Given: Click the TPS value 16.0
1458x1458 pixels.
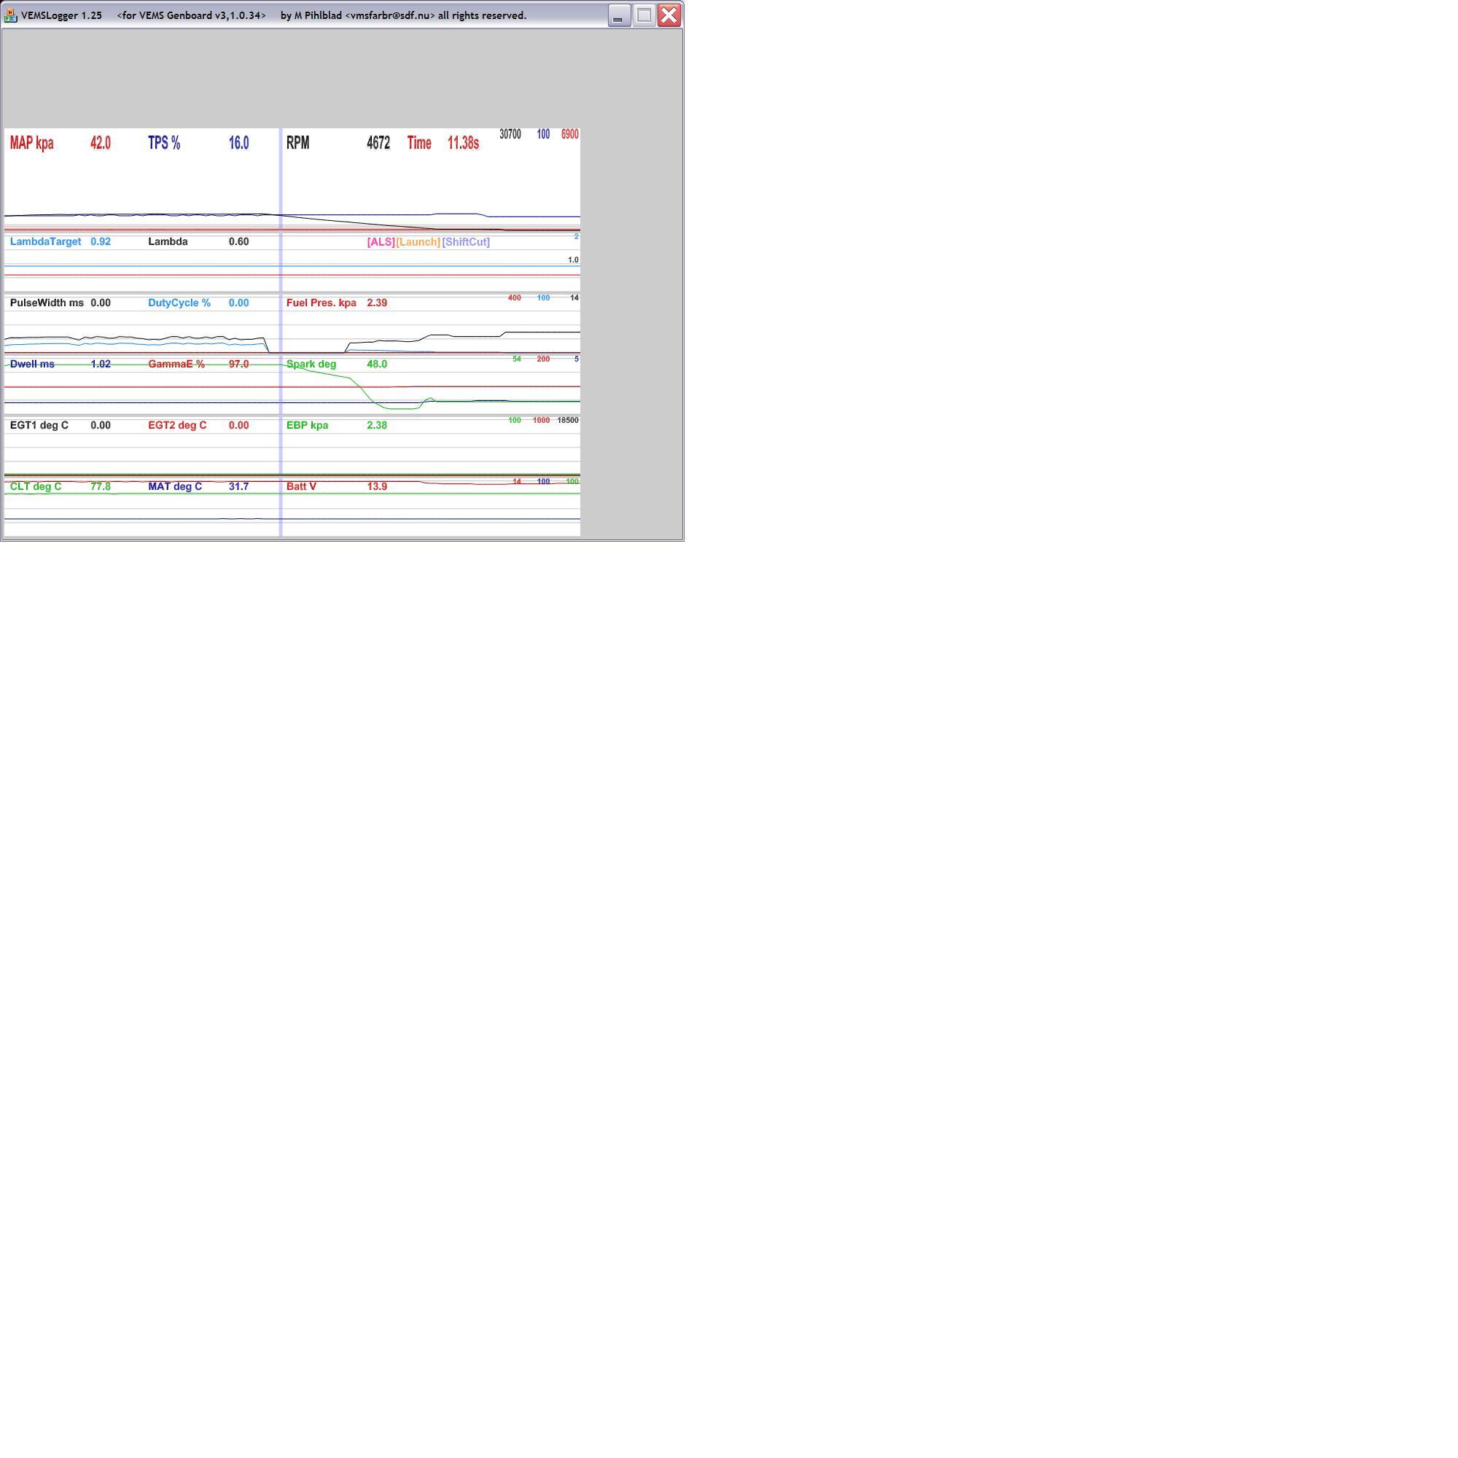Looking at the screenshot, I should tap(238, 144).
